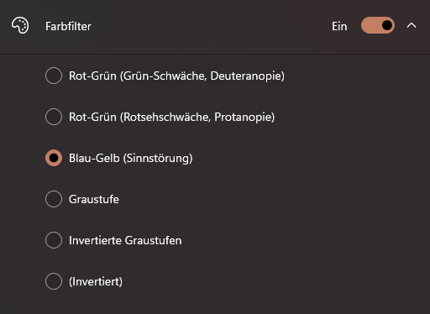
Task: Click the Blau-Gelb (Sinnstörung) label text
Action: [131, 158]
